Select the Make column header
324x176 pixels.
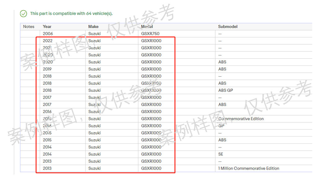94,26
